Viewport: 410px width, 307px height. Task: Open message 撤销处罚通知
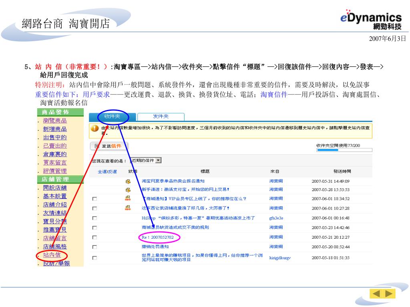[155, 247]
